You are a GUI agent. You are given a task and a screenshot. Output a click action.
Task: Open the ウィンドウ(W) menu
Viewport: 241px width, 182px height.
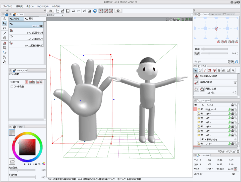pyautogui.click(x=43, y=6)
